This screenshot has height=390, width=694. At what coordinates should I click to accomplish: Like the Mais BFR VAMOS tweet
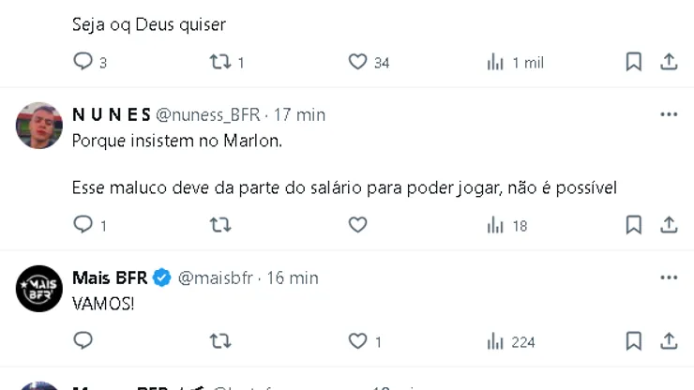tap(357, 341)
